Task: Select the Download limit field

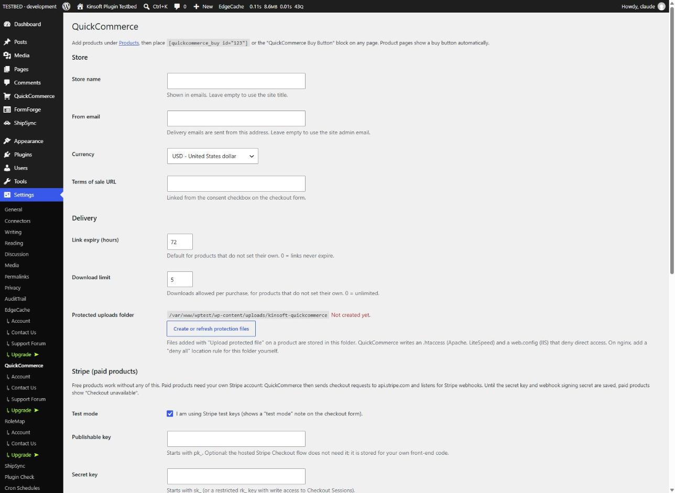Action: pos(180,279)
